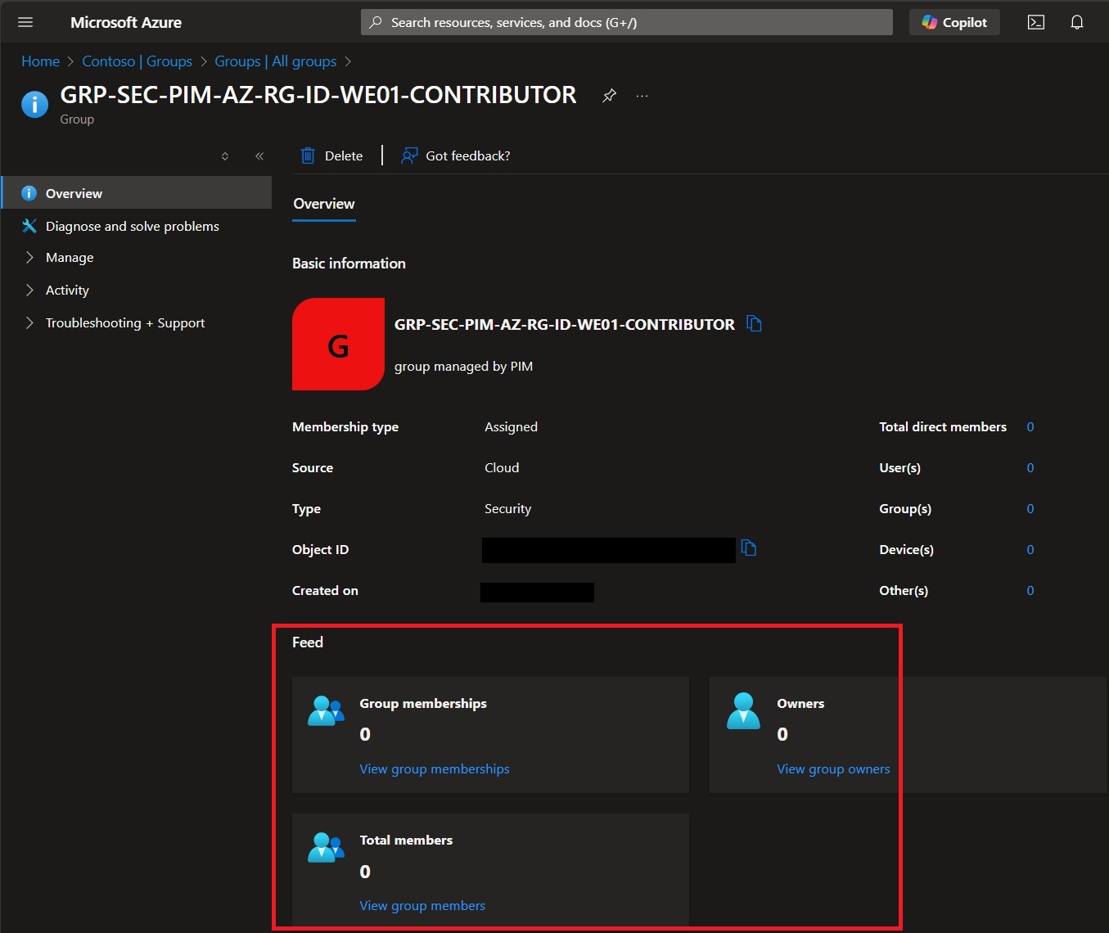Copy the group name to clipboard
The height and width of the screenshot is (933, 1109).
754,324
